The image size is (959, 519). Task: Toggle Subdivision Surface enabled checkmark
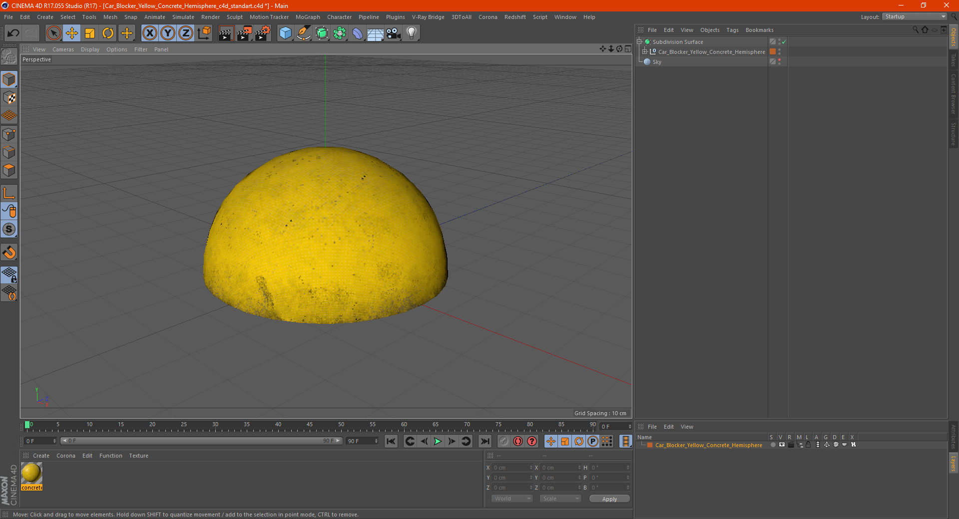784,42
